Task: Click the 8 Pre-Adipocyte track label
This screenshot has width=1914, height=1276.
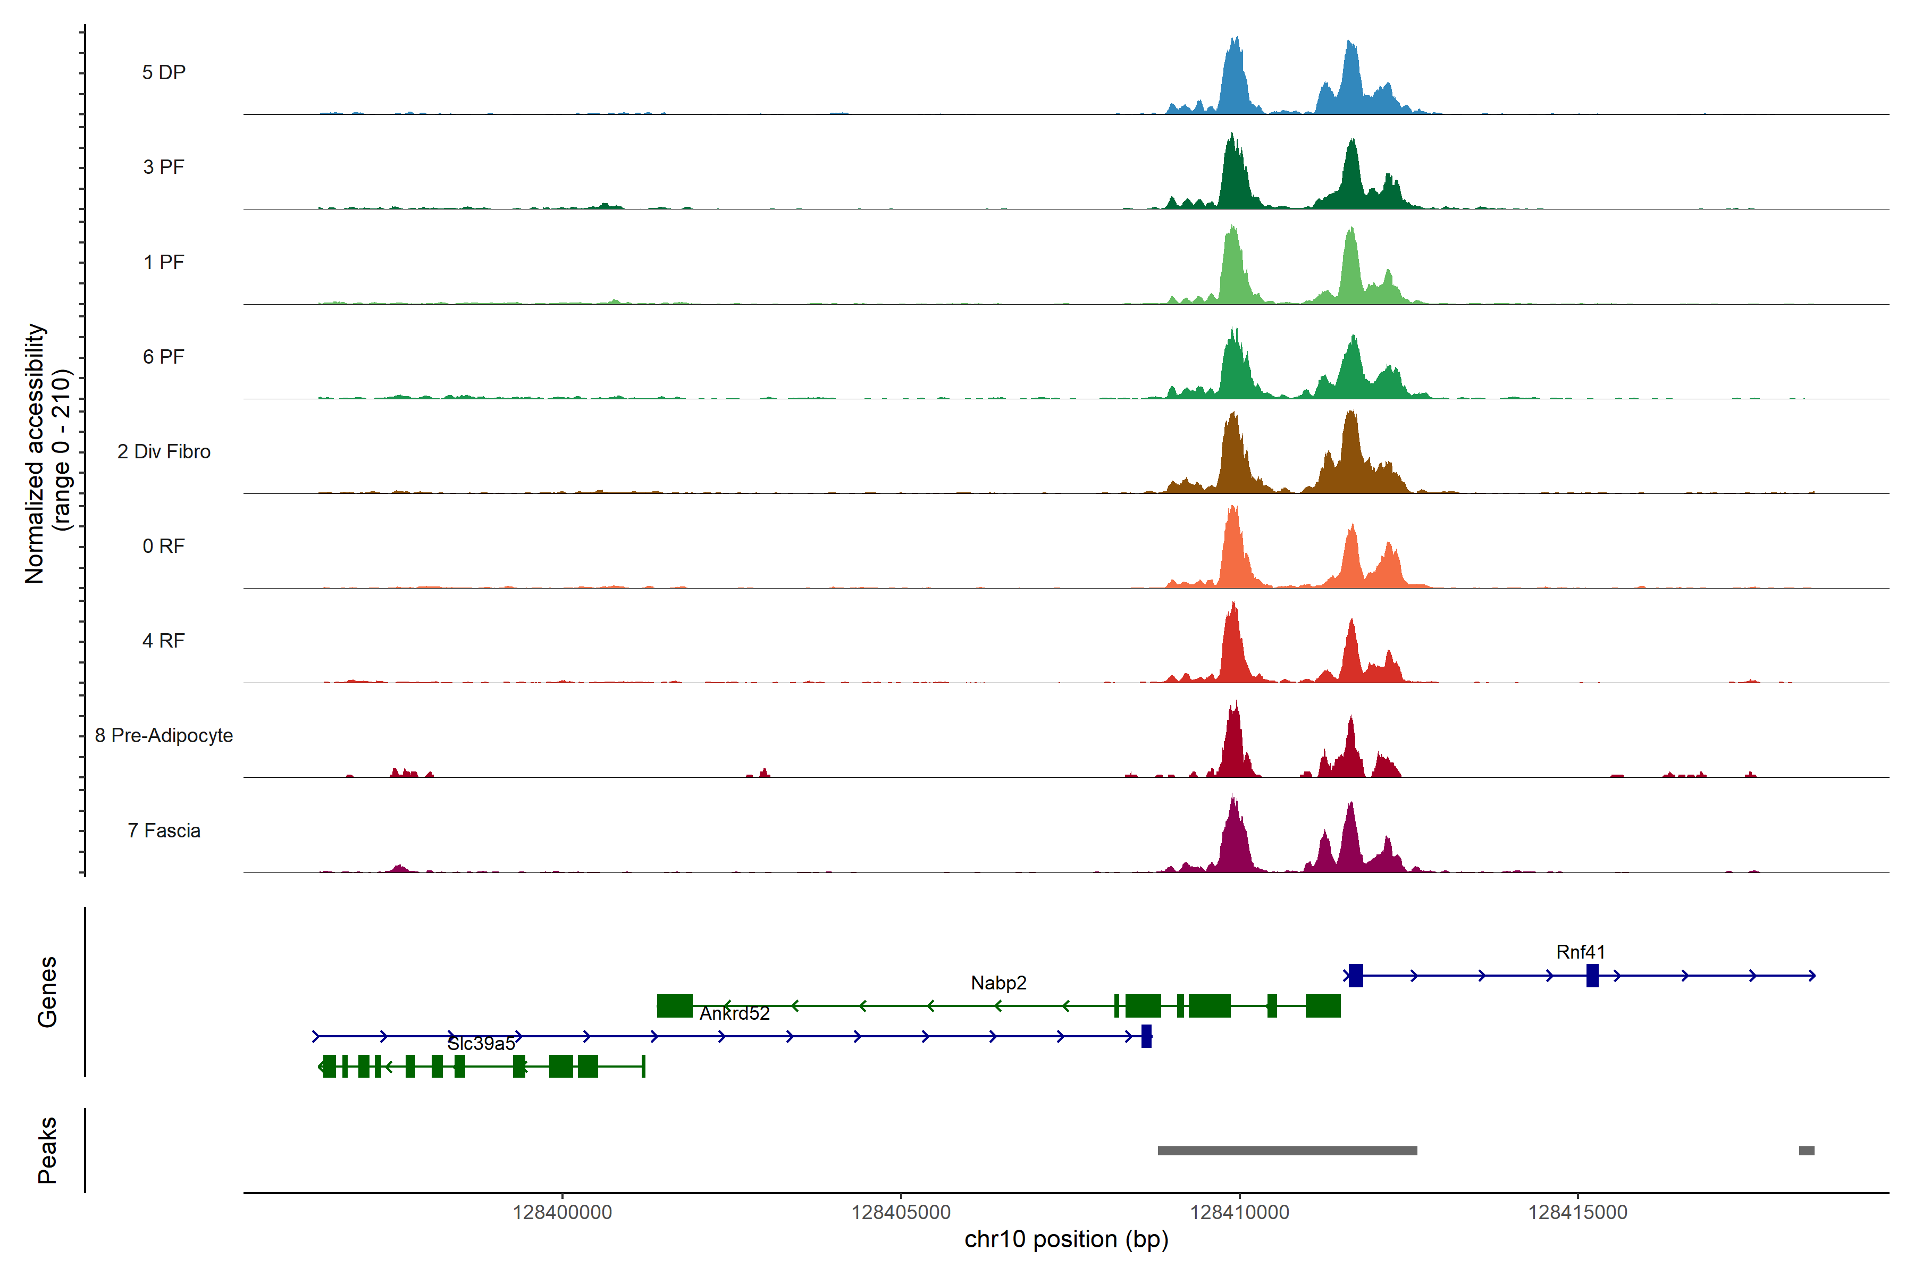Action: pos(164,735)
